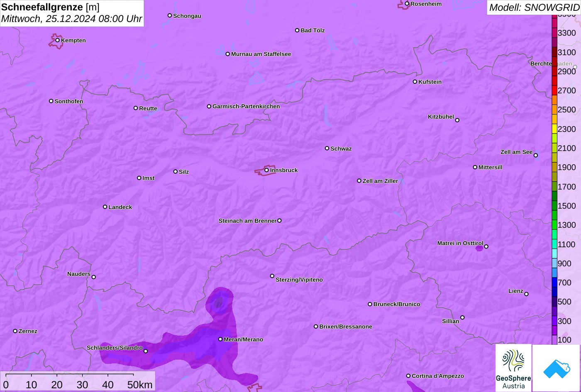Image resolution: width=581 pixels, height=392 pixels.
Task: Click the Landeck marker dot
Action: (105, 207)
